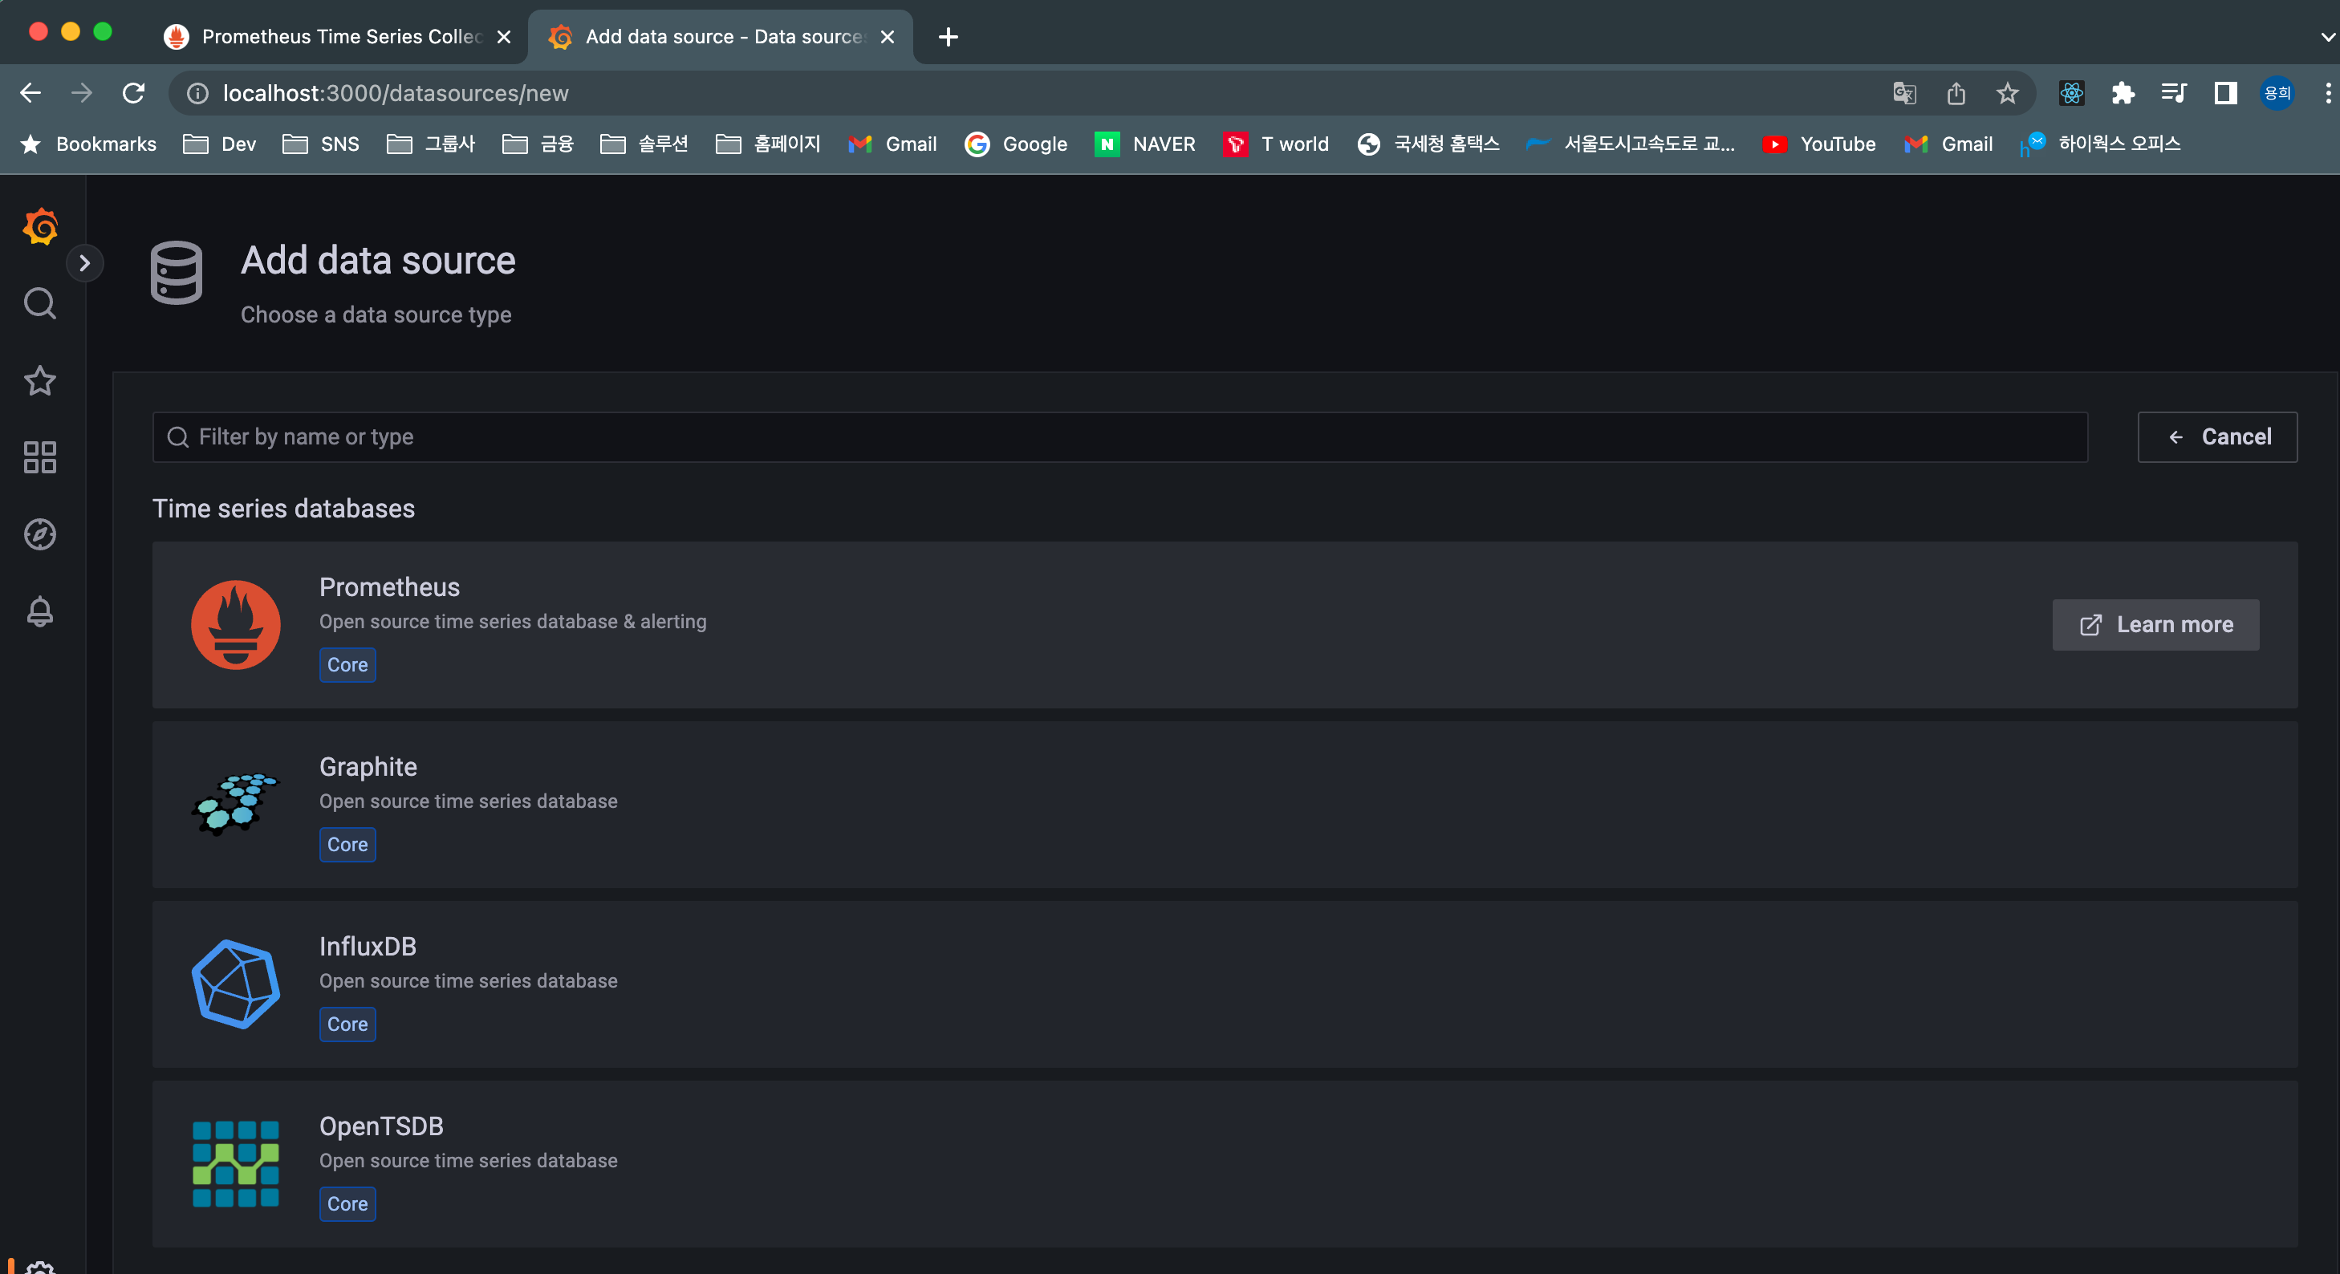The width and height of the screenshot is (2340, 1274).
Task: Open the 홈페이지 bookmarks folder
Action: [769, 144]
